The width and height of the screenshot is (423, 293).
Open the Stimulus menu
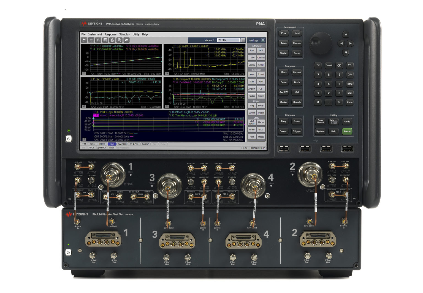[124, 34]
